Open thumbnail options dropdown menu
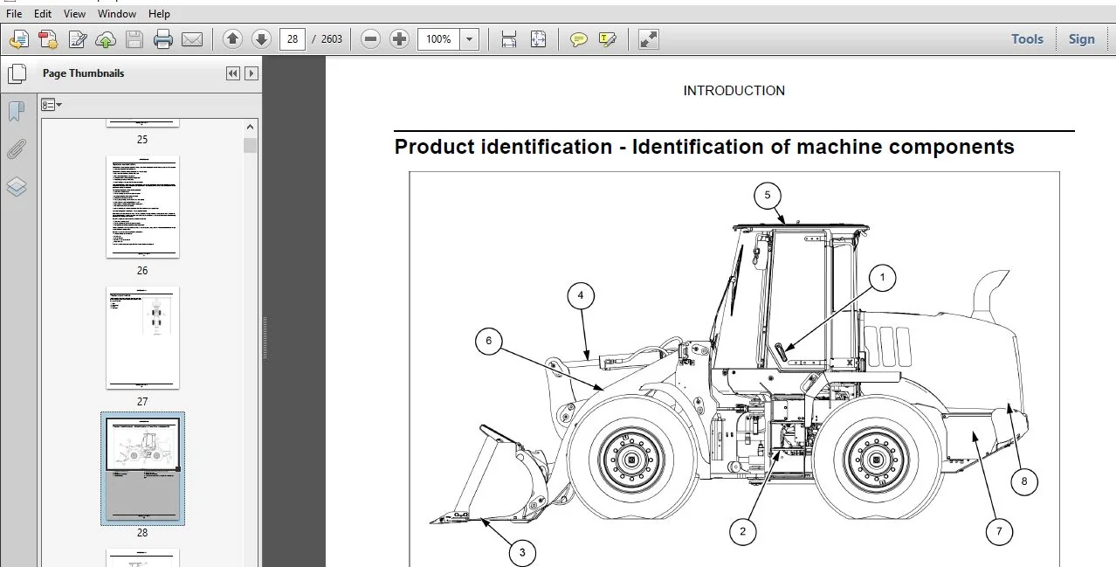 tap(52, 105)
